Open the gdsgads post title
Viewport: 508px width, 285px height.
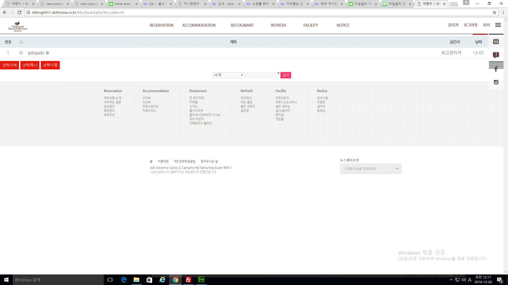coord(36,53)
